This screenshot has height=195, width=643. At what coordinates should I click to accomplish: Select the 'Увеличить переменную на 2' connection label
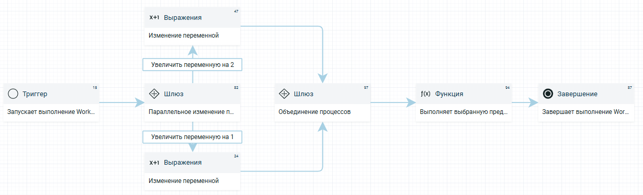[193, 64]
